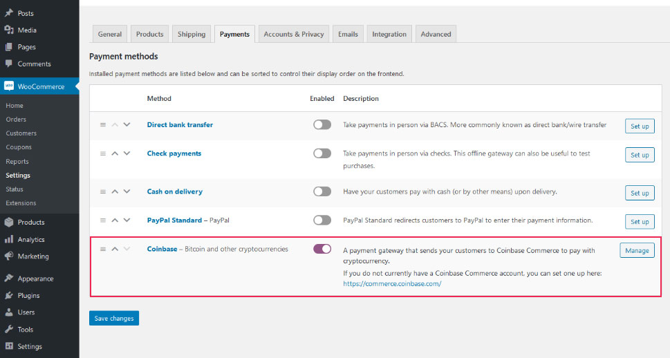Viewport: 670px width, 358px height.
Task: Move Check payments down with arrow
Action: tap(127, 153)
